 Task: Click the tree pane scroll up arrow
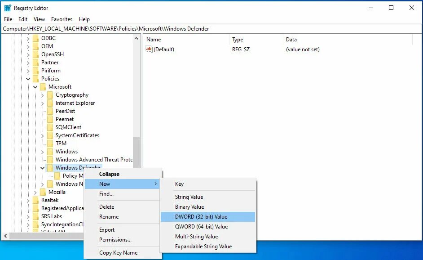point(136,38)
